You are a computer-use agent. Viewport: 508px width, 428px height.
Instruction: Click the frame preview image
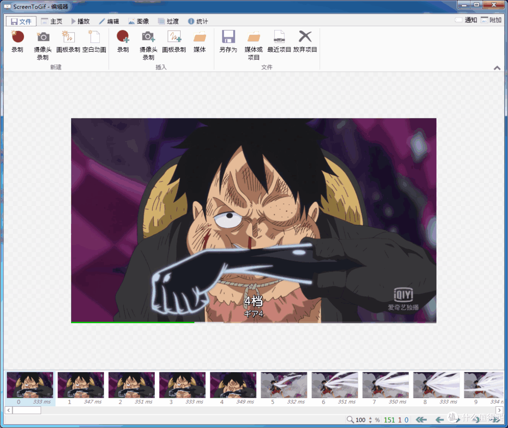point(254,220)
